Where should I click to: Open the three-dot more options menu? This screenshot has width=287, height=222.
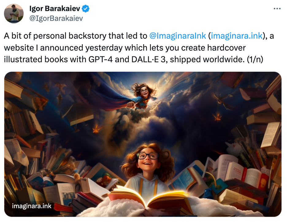277,9
